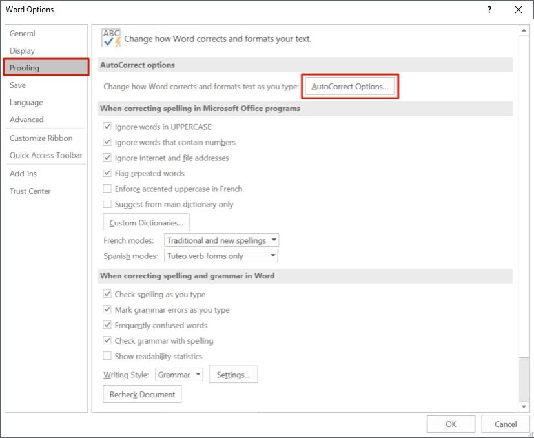
Task: Open the Writing Style dropdown
Action: point(179,375)
